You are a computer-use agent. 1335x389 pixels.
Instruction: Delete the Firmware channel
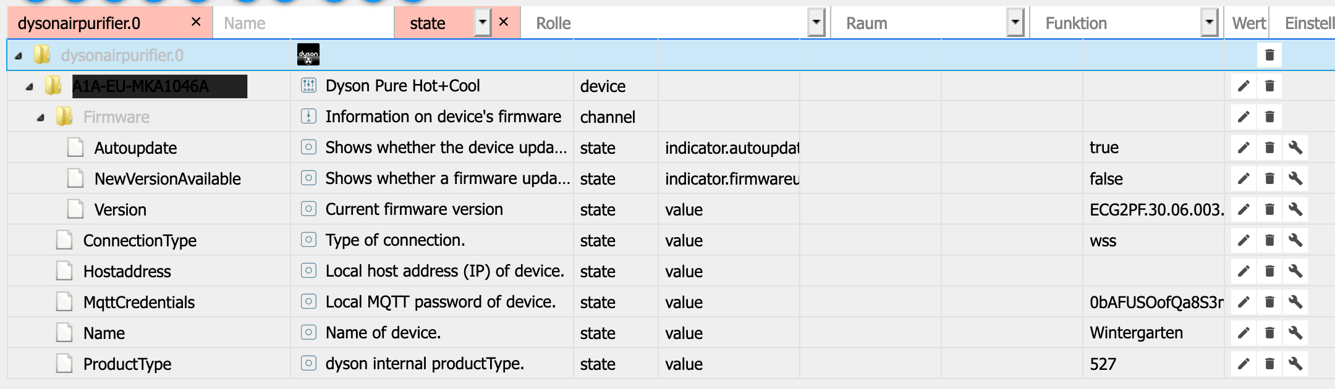pos(1269,117)
